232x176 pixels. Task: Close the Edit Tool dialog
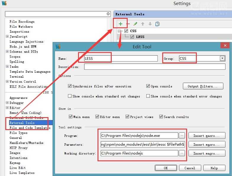tap(225, 45)
